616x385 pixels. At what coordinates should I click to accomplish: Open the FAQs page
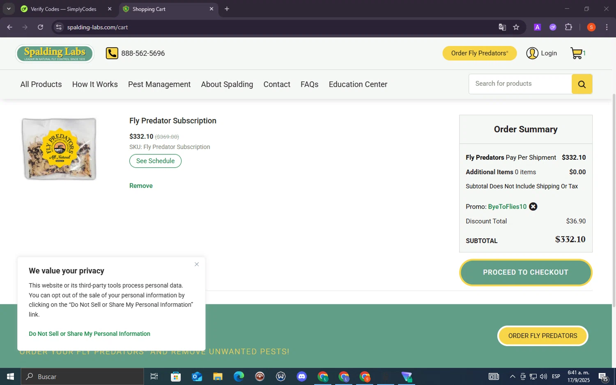point(310,84)
